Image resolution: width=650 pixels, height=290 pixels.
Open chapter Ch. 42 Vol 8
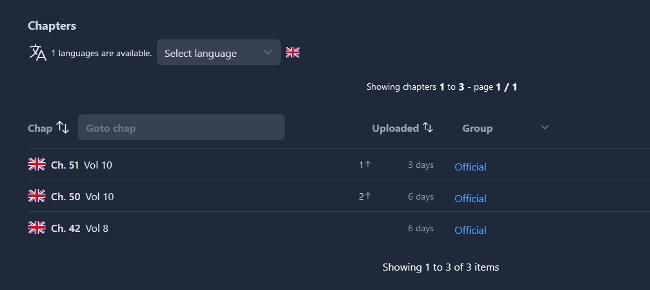[x=79, y=228]
